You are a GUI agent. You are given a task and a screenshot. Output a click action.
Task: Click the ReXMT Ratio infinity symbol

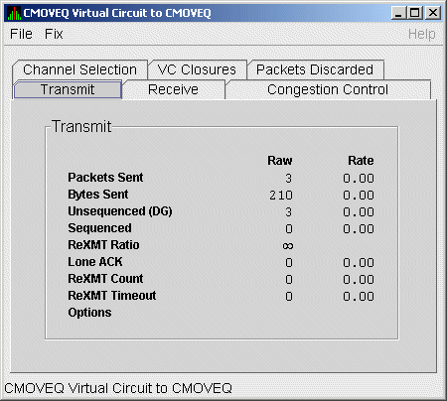pyautogui.click(x=288, y=246)
